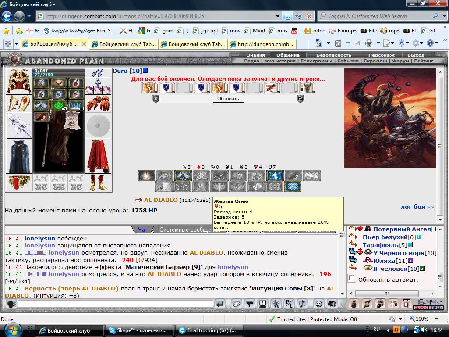Open the лог боя link

pyautogui.click(x=417, y=207)
